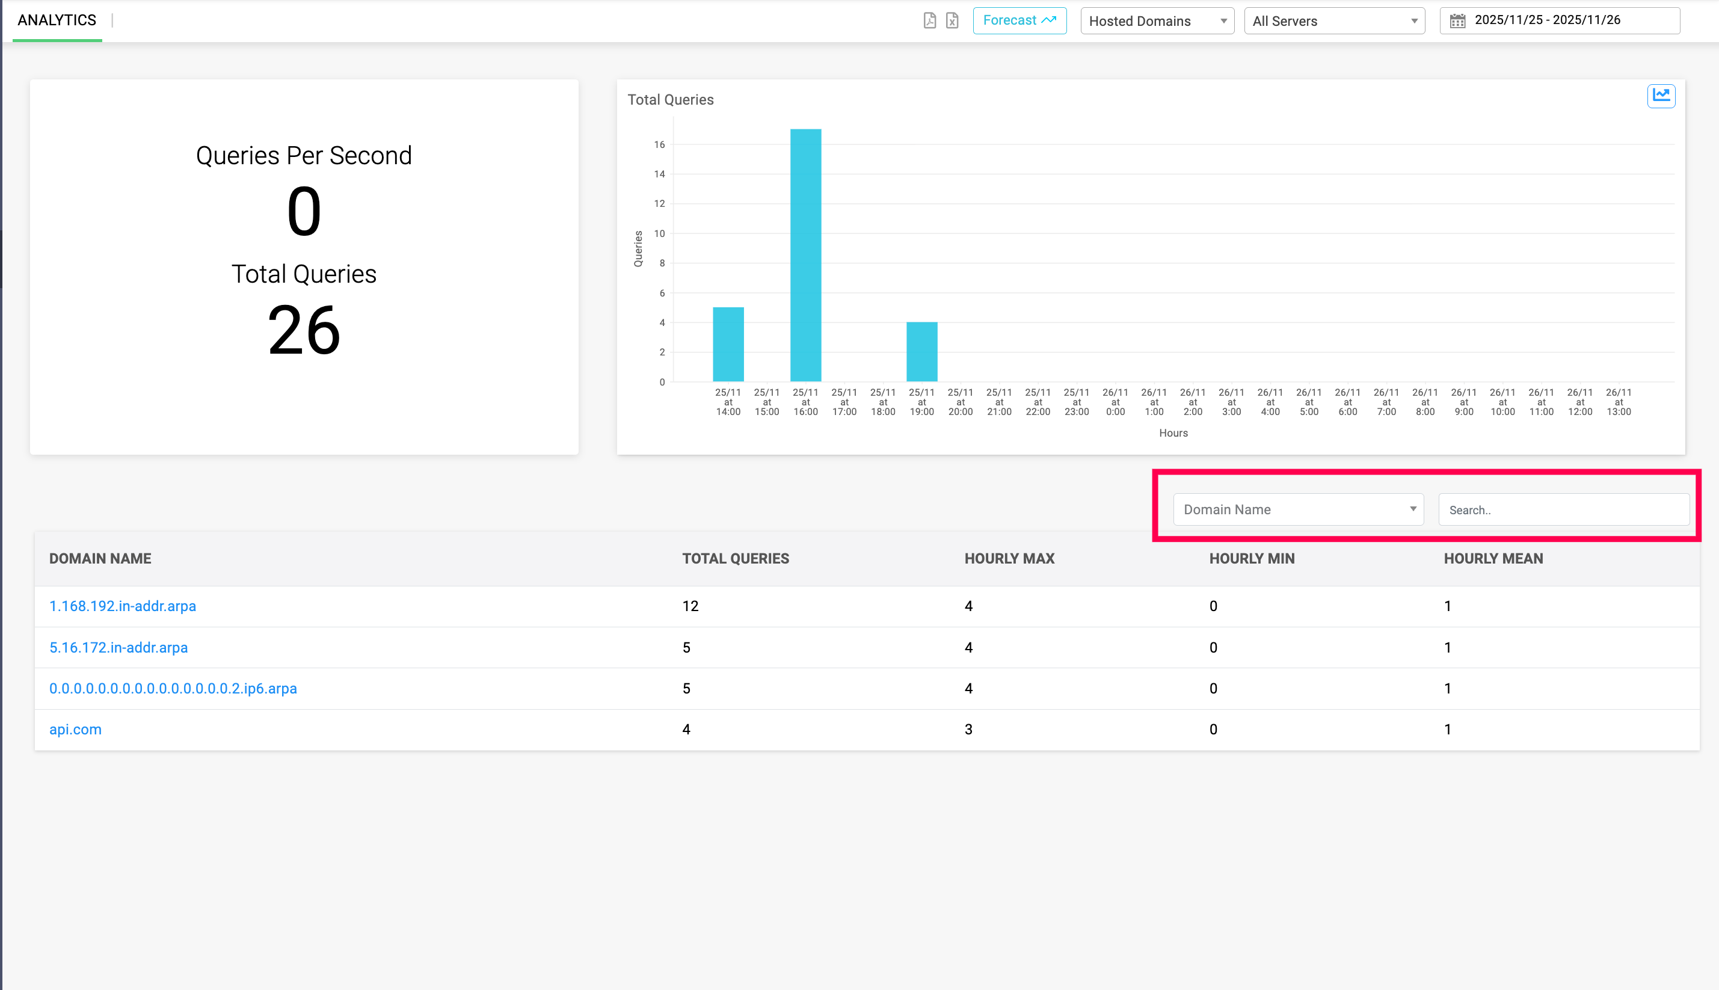Export analytics as Excel file
This screenshot has width=1719, height=990.
[x=952, y=20]
